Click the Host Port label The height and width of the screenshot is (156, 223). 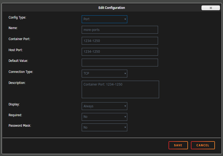[16, 50]
